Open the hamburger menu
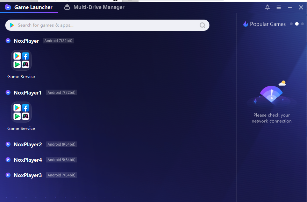 pyautogui.click(x=278, y=7)
